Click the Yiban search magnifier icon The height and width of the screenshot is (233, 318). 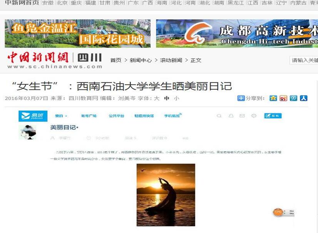click(219, 116)
